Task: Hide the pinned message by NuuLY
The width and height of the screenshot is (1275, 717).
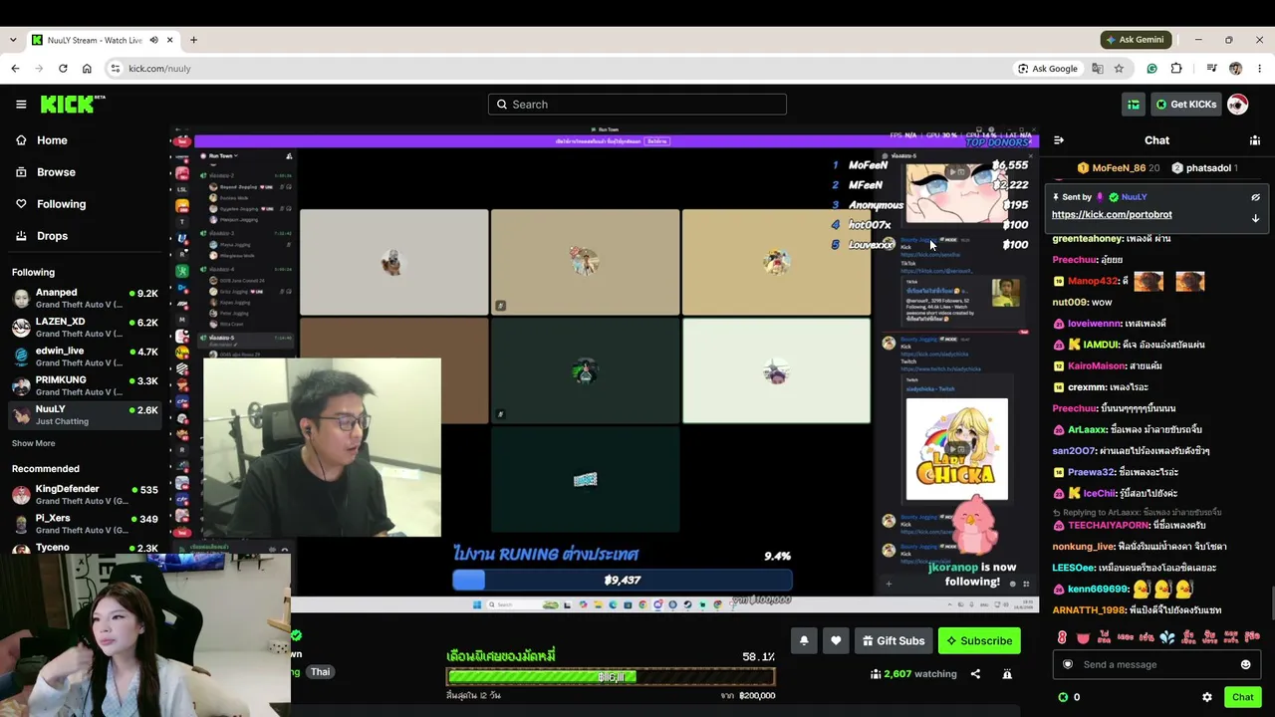Action: pos(1255,197)
